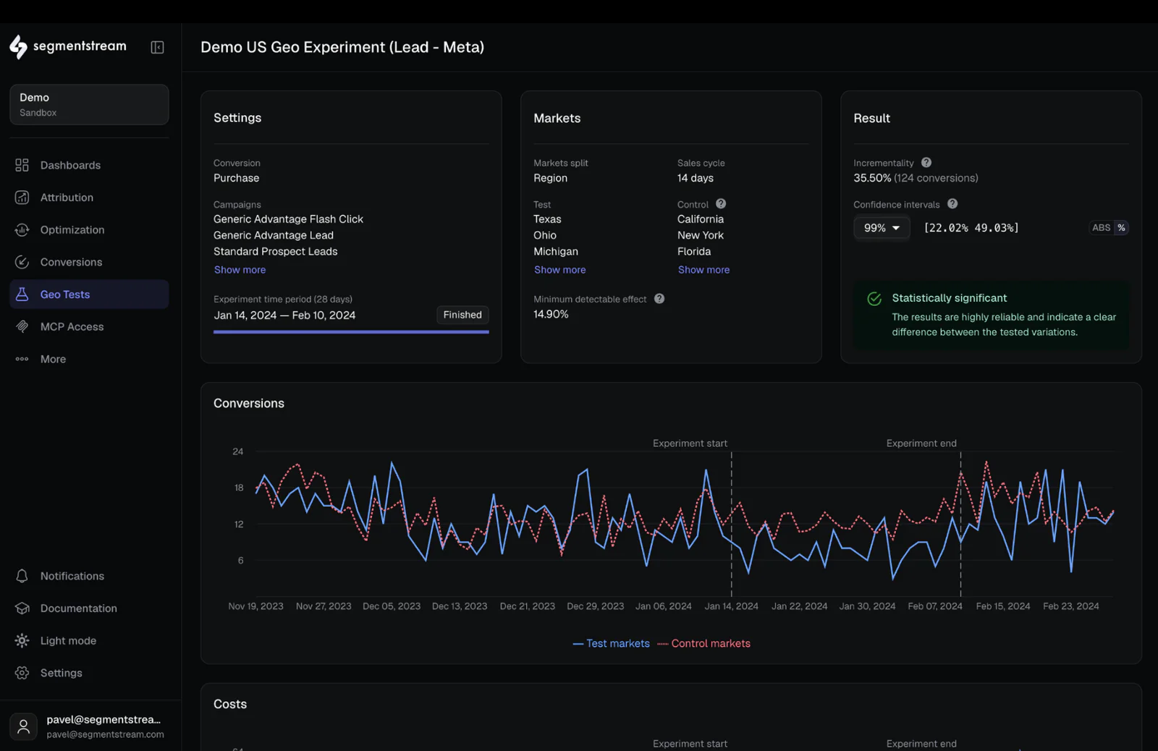Open the Documentation link

pyautogui.click(x=89, y=608)
